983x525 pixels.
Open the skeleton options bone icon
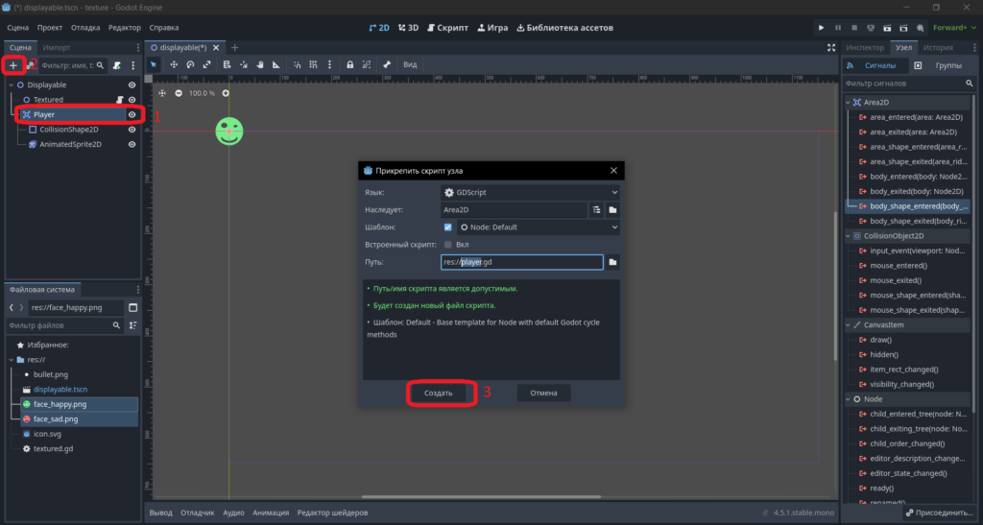(x=387, y=64)
